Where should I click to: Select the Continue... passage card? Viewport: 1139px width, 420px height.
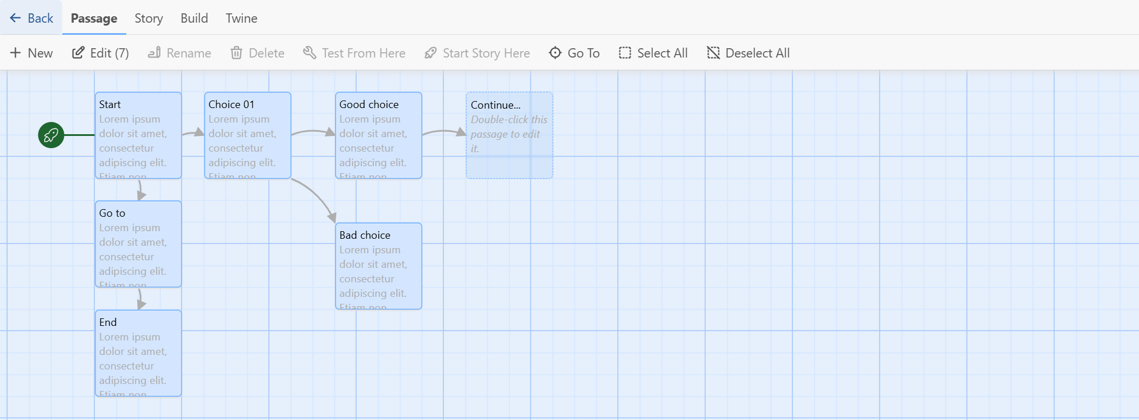509,135
